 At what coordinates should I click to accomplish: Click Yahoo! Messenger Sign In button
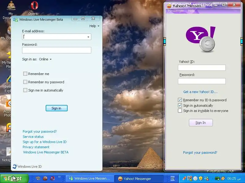click(201, 123)
